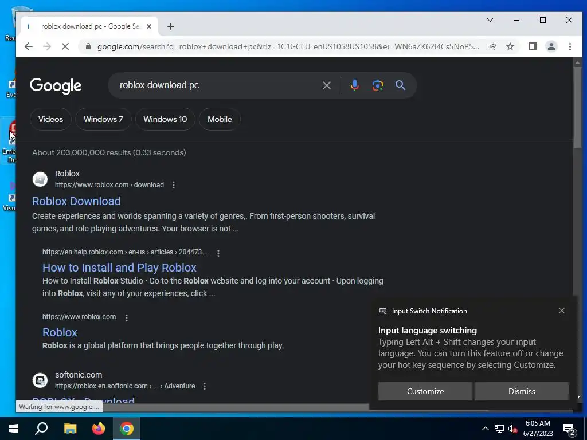Open the Windows Start menu

coord(14,429)
